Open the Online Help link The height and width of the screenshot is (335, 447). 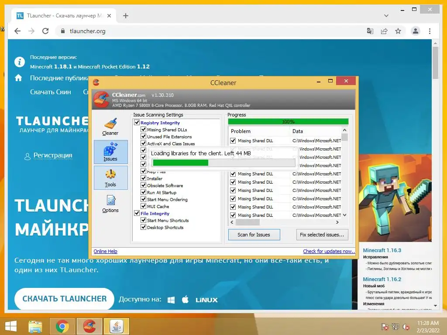[106, 251]
